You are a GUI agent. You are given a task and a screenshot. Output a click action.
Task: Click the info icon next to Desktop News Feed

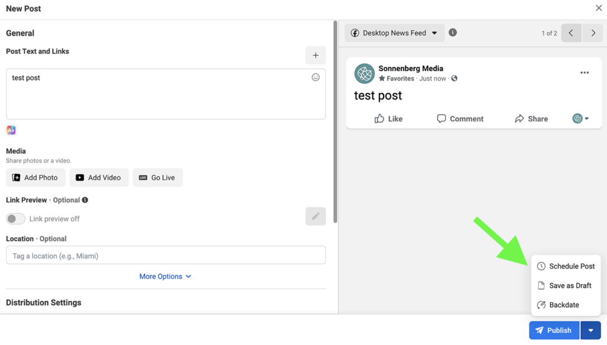pos(453,33)
